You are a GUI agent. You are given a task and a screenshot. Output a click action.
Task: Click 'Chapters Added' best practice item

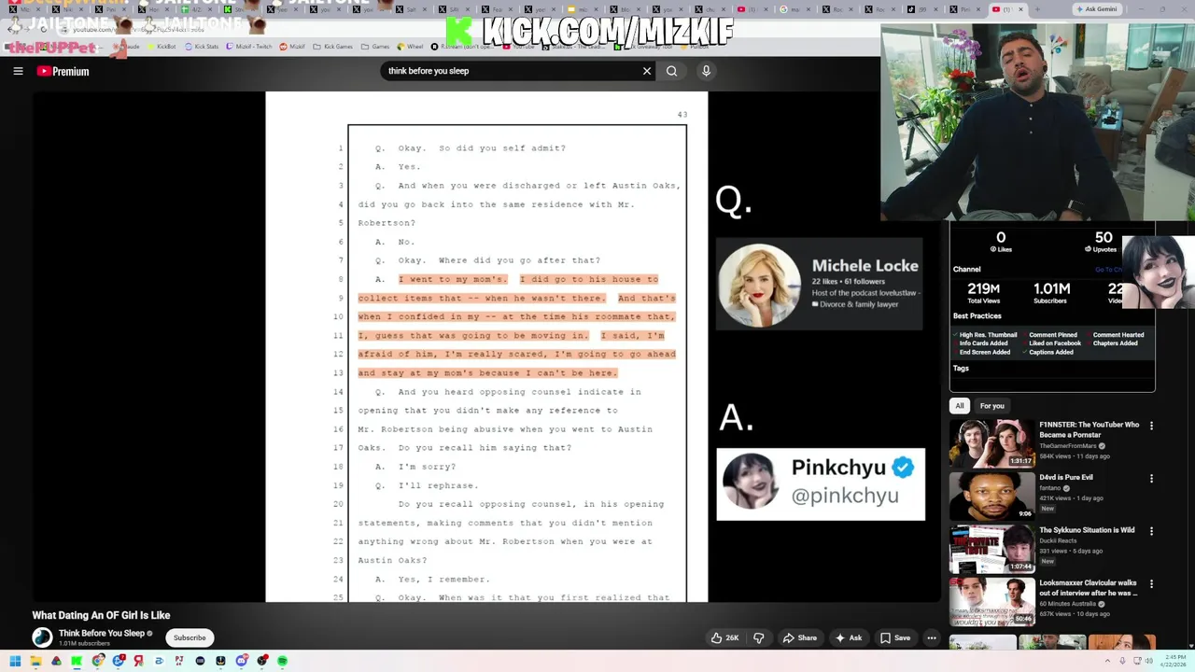click(1115, 343)
